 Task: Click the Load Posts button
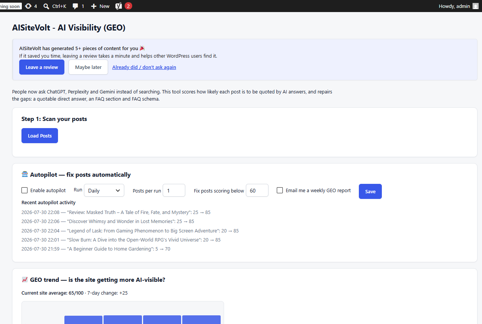(x=40, y=136)
